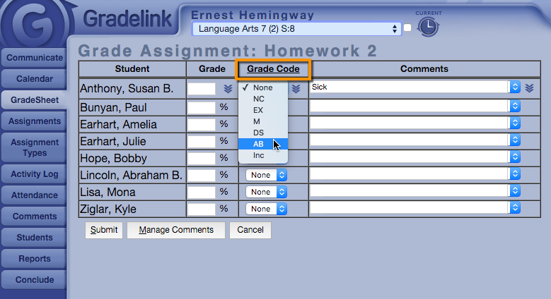The width and height of the screenshot is (551, 299).
Task: Click the Grade Code column header link
Action: [273, 69]
